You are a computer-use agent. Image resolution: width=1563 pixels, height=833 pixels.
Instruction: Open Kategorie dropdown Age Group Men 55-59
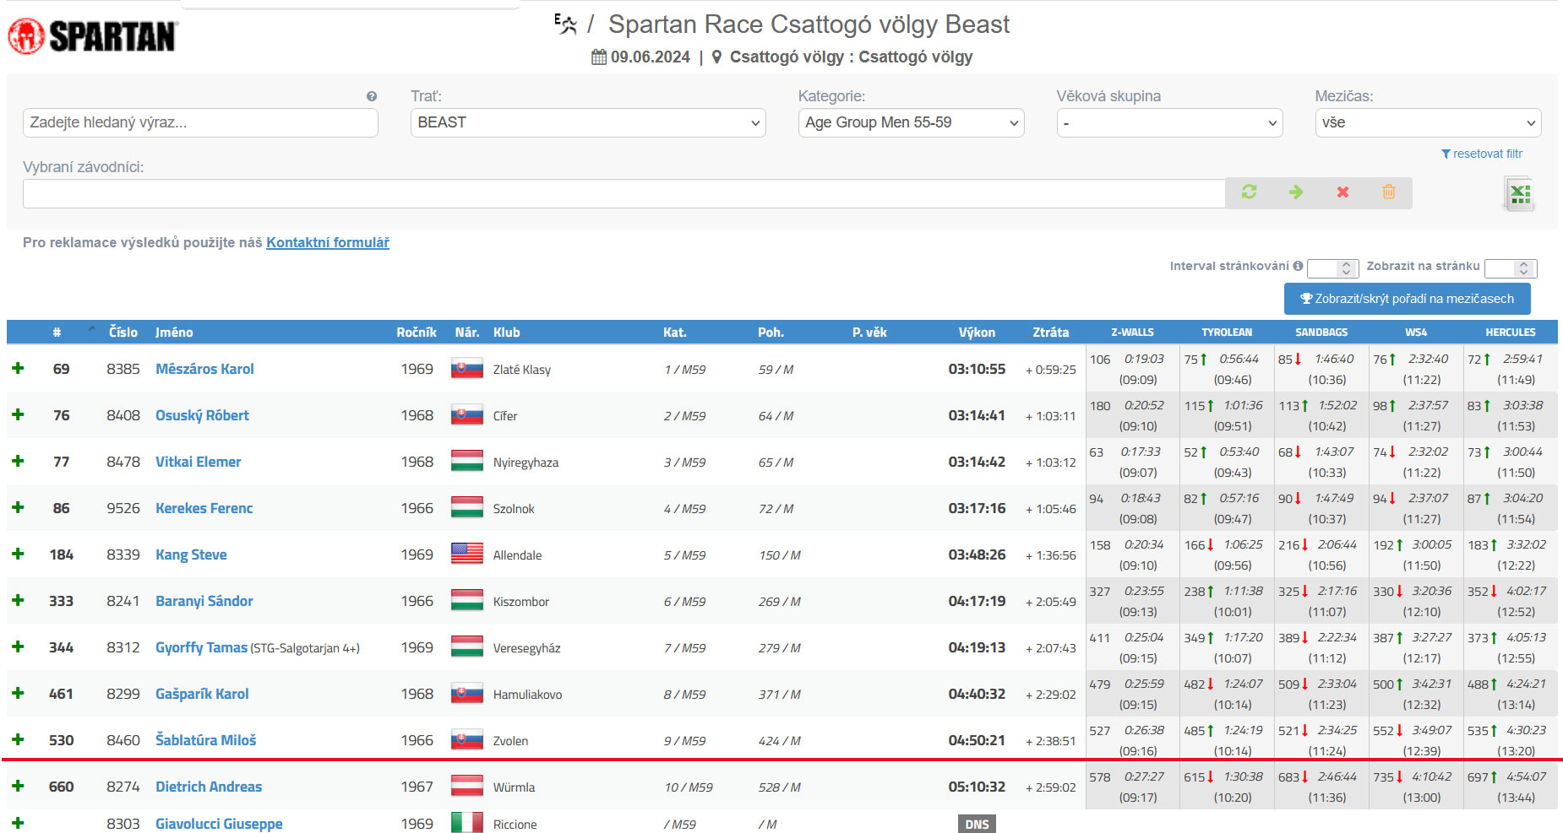click(x=911, y=122)
